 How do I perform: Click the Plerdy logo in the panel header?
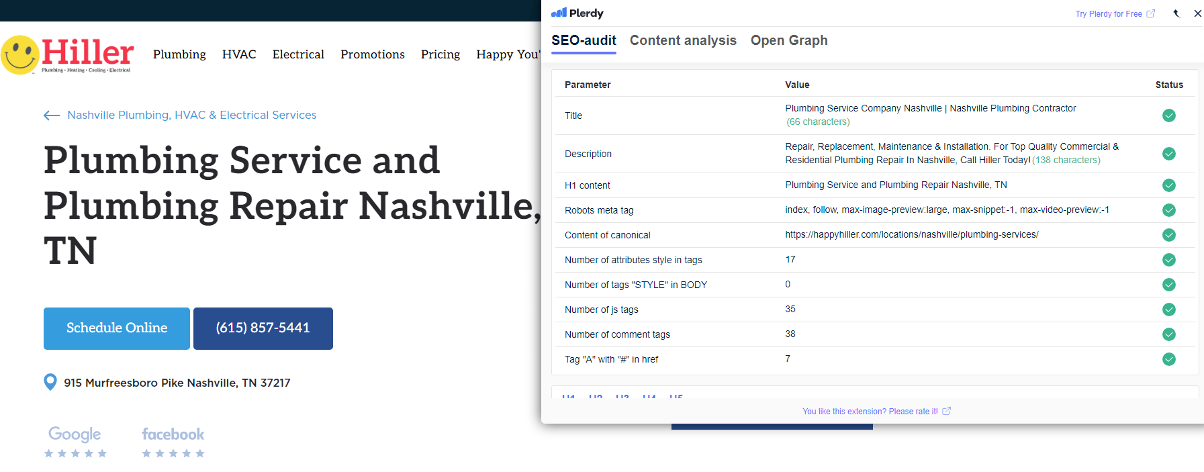pos(577,13)
